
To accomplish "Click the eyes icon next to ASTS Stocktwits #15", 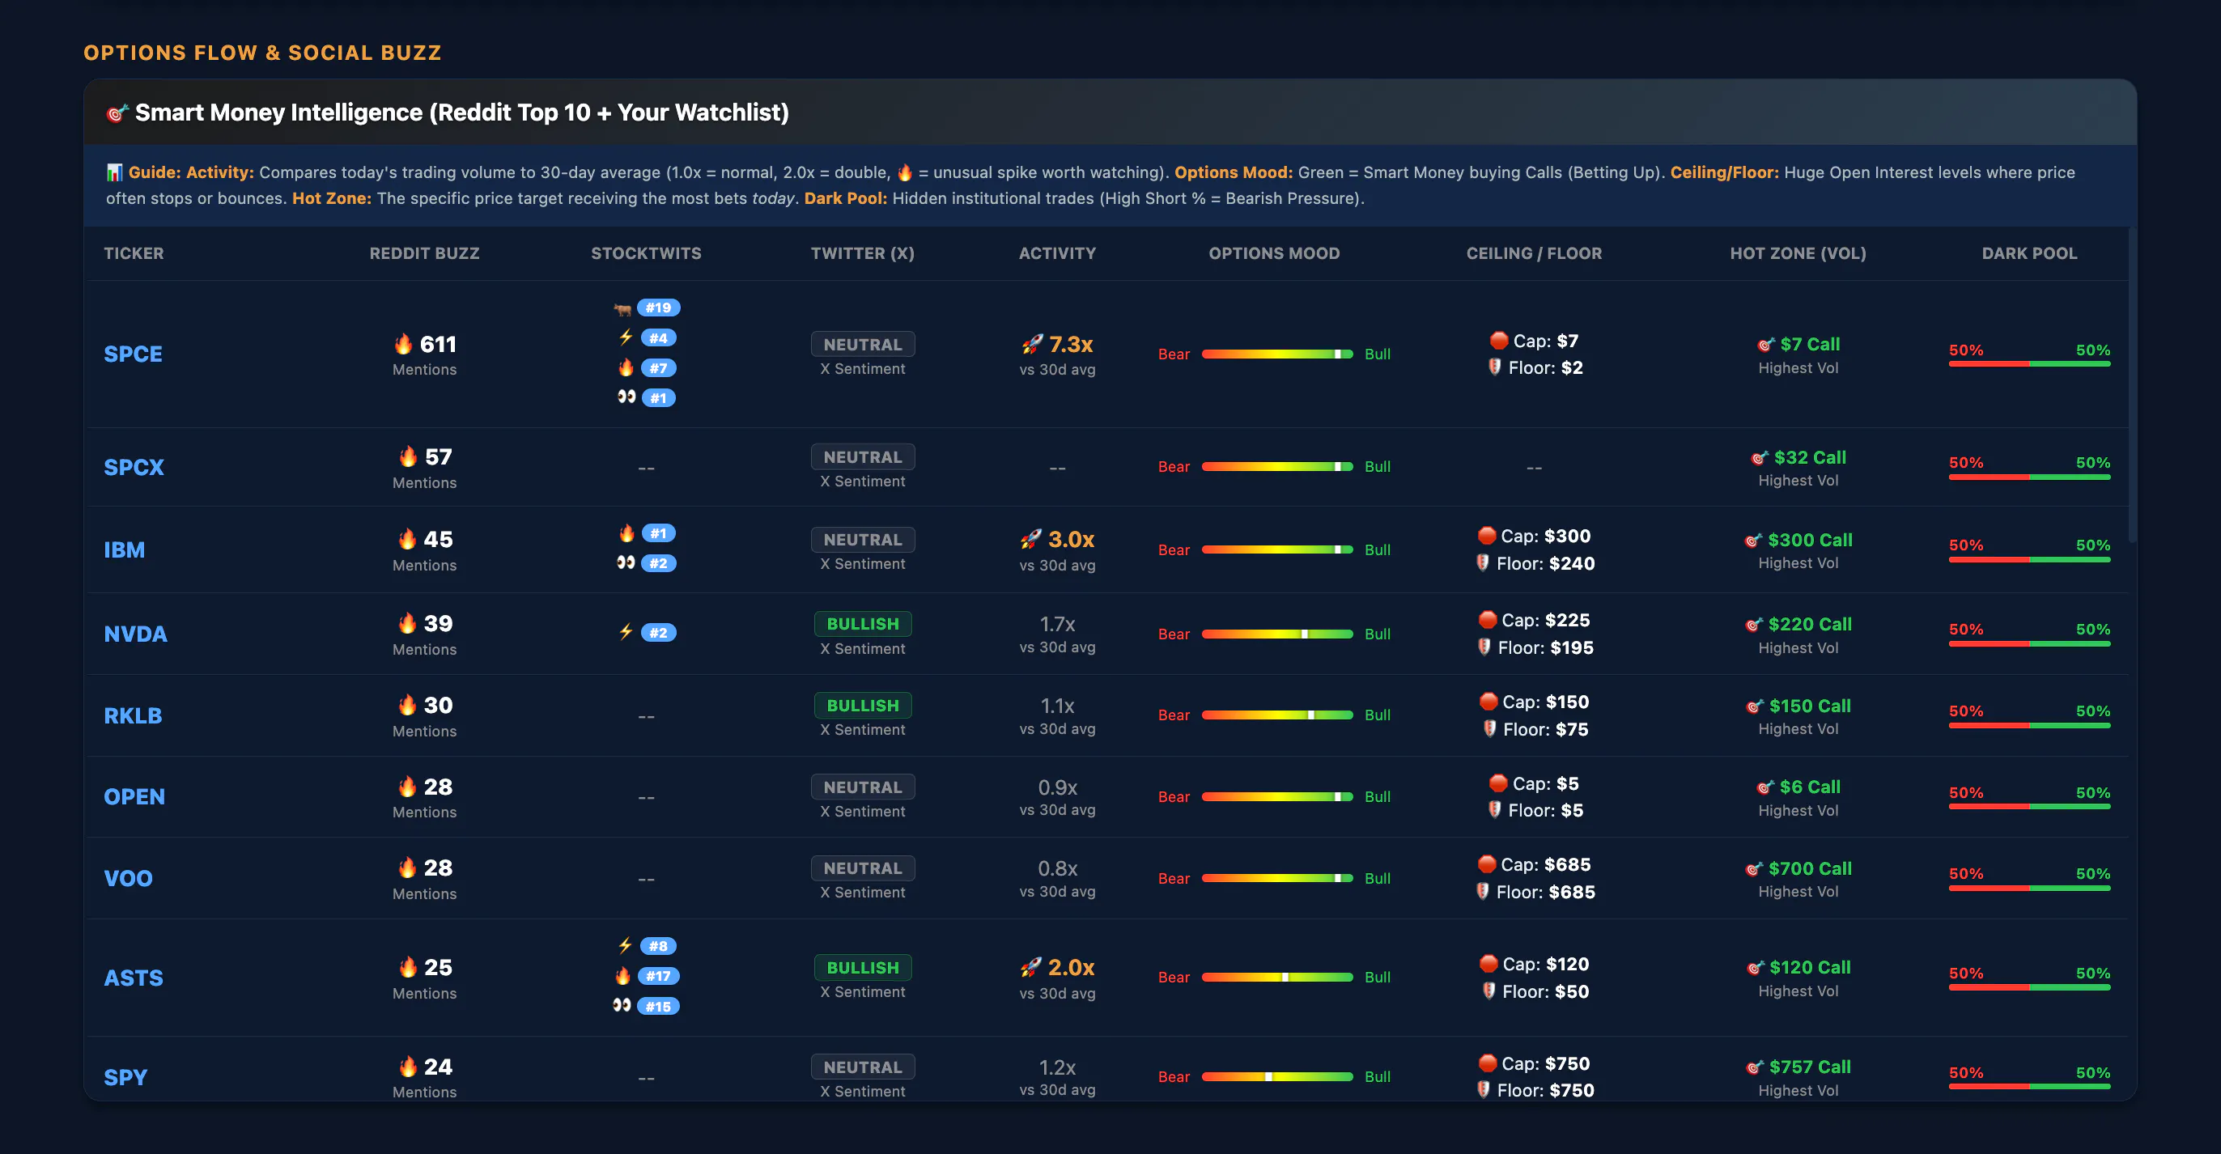I will point(622,1005).
